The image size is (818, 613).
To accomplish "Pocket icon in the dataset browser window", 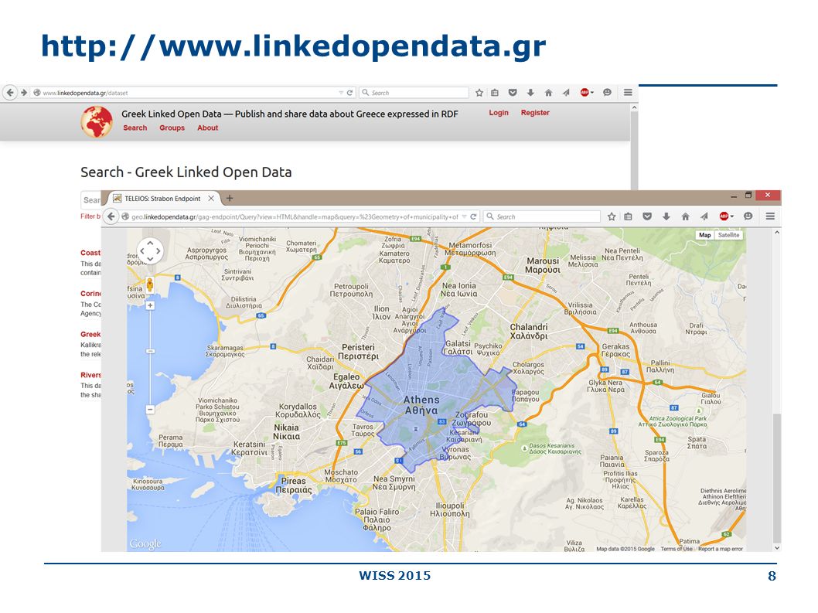I will point(513,92).
